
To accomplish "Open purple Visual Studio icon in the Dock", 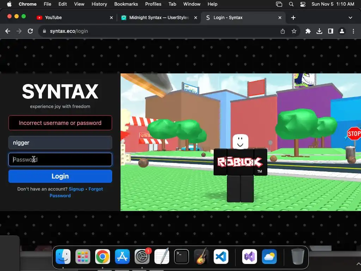I will click(x=250, y=257).
